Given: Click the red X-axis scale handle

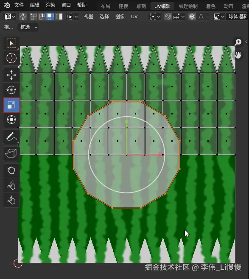Looking at the screenshot, I should 160,155.
